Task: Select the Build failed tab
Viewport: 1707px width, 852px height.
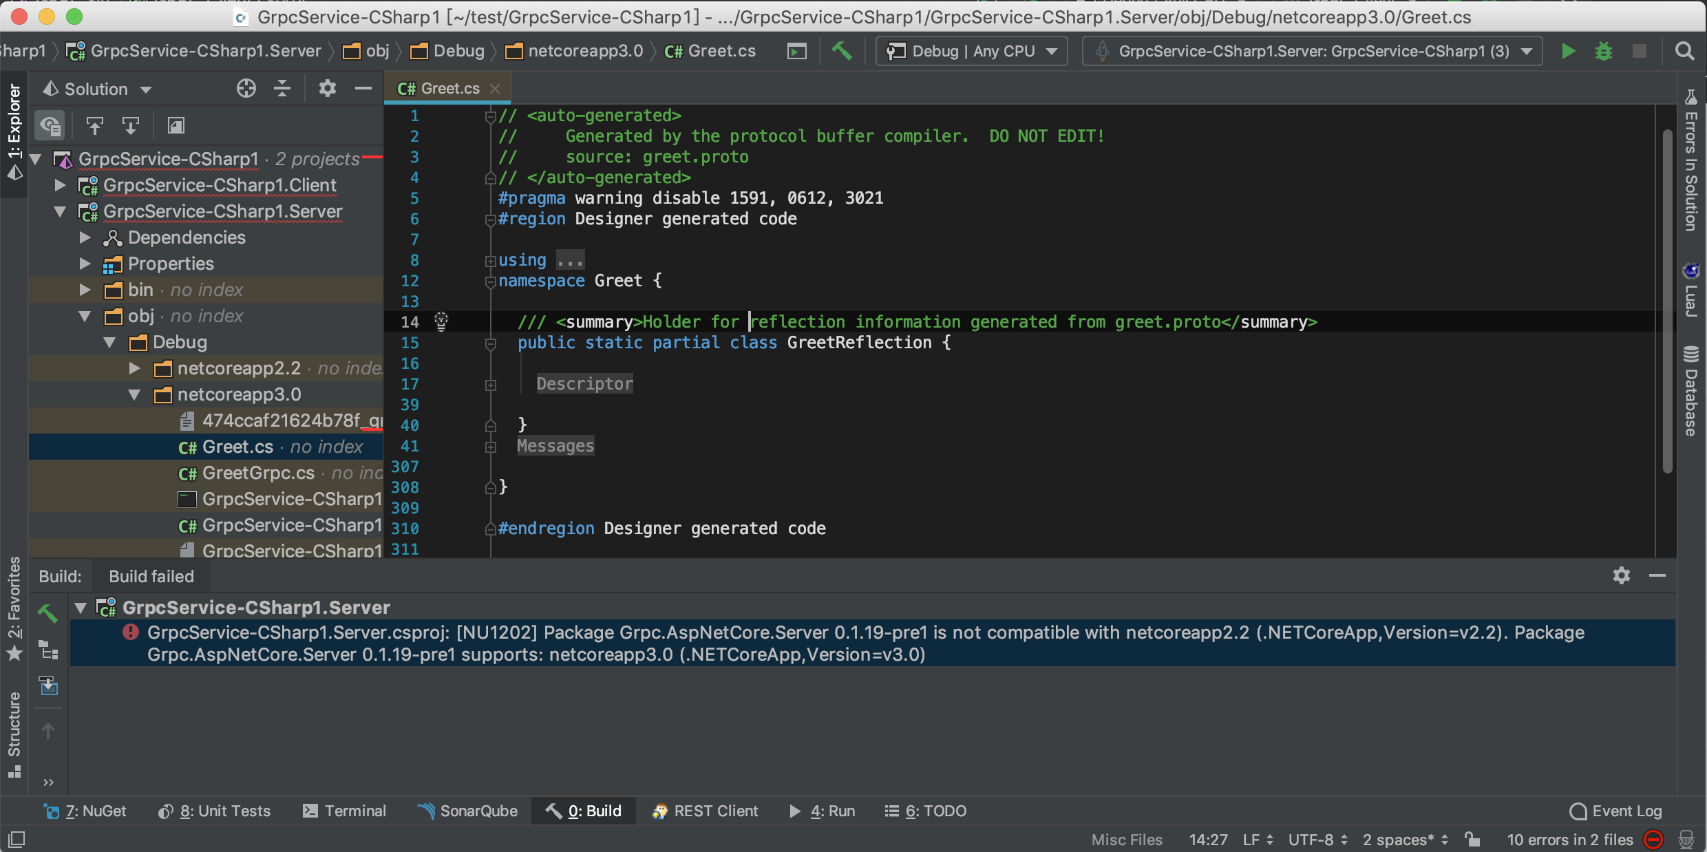Action: (x=151, y=577)
